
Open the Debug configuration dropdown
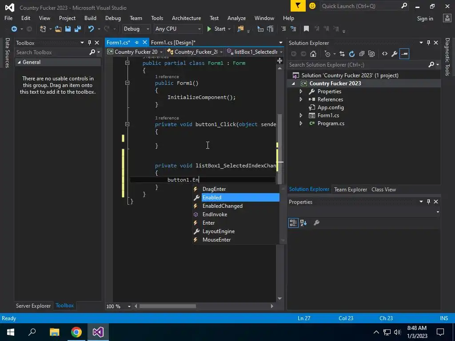(x=136, y=29)
